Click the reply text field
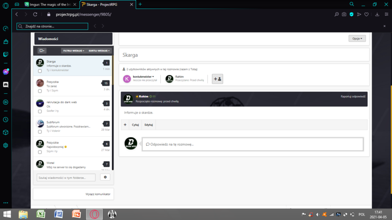Screen dimensions: 392x220 tap(252, 144)
